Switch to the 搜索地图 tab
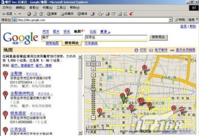199x136 pixels. coord(52,43)
